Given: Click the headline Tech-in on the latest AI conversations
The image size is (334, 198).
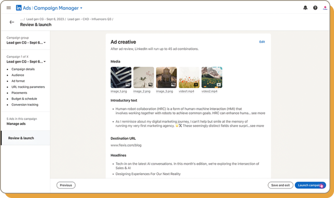Looking at the screenshot, I should click(187, 166).
